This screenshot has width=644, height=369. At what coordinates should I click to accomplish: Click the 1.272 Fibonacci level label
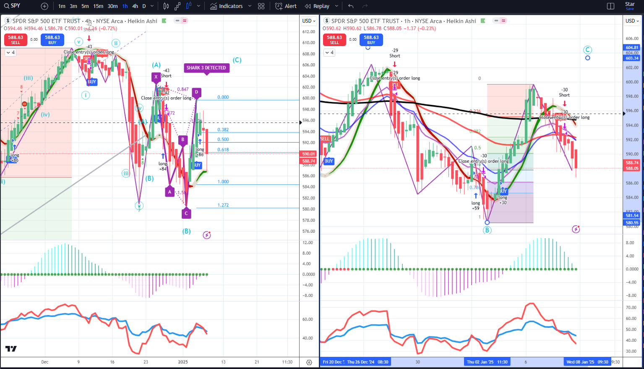[223, 205]
